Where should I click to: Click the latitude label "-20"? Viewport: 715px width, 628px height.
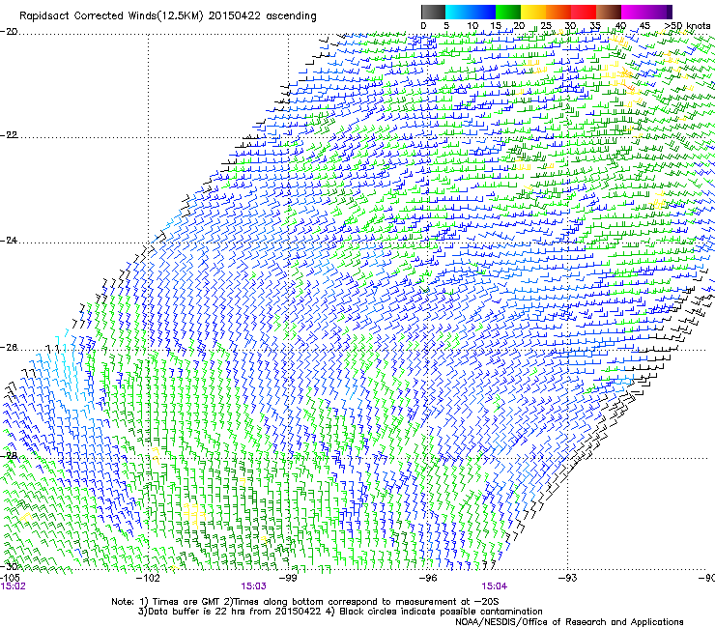pyautogui.click(x=9, y=32)
